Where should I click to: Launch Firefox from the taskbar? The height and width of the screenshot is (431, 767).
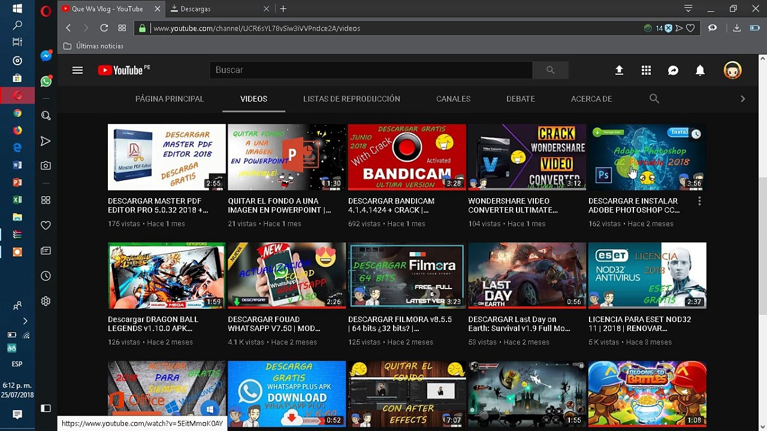pos(17,130)
